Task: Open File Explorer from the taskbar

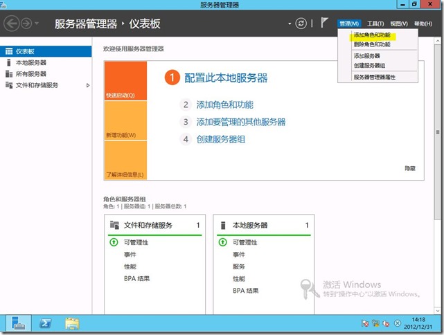Action: click(72, 323)
